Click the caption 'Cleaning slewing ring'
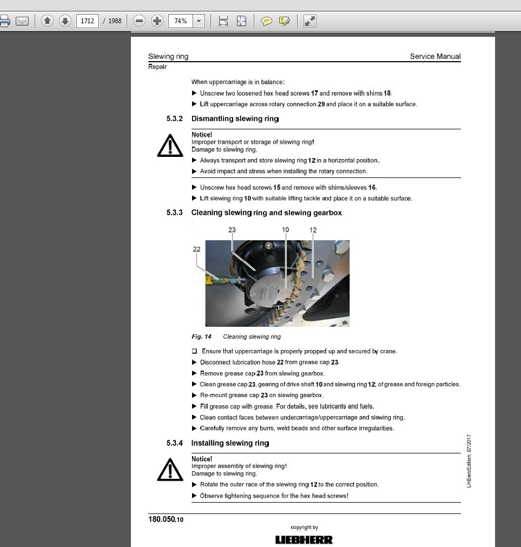 coord(252,337)
